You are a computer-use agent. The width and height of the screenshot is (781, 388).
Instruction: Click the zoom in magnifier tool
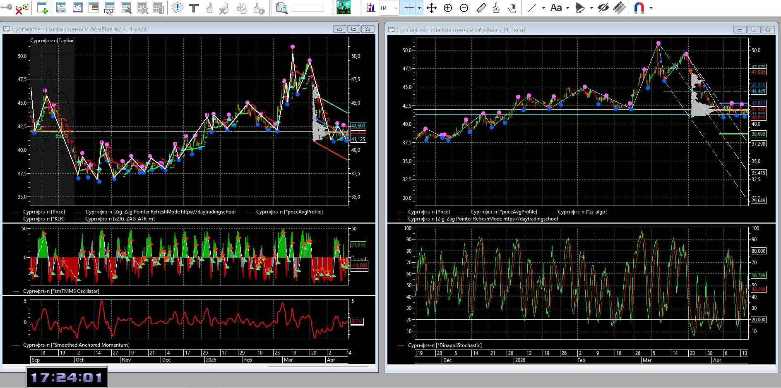[448, 8]
